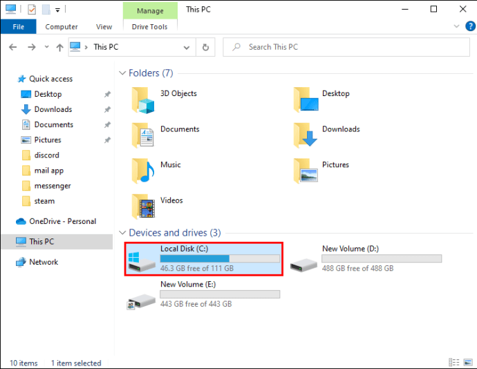Open Pictures in Quick access sidebar
This screenshot has height=369, width=477.
[48, 140]
